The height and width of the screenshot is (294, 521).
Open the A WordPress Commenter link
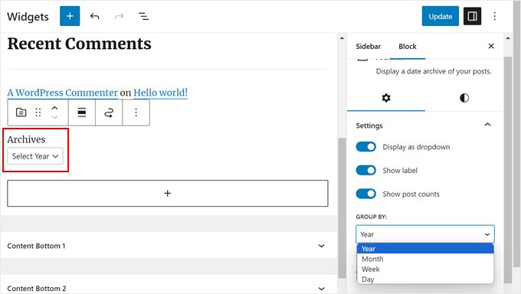pyautogui.click(x=63, y=93)
